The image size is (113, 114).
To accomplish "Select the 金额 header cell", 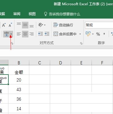I will pos(19,70).
